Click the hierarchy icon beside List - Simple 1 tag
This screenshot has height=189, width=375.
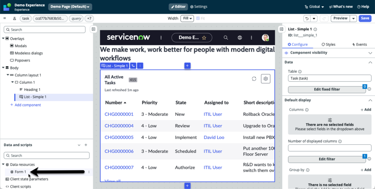click(133, 66)
